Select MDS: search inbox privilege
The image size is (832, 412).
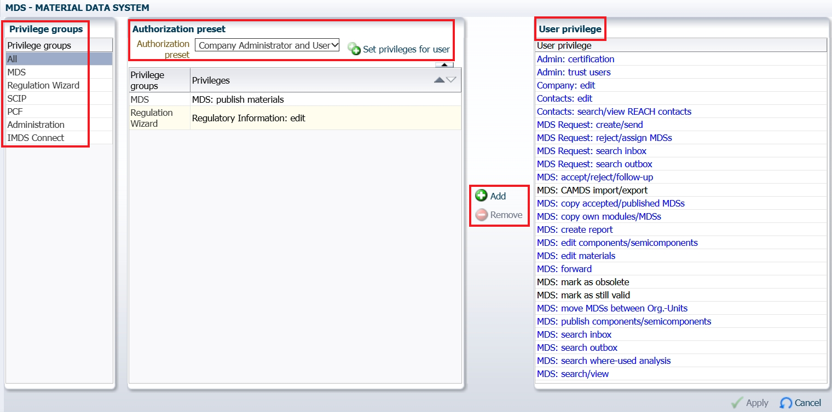coord(681,334)
